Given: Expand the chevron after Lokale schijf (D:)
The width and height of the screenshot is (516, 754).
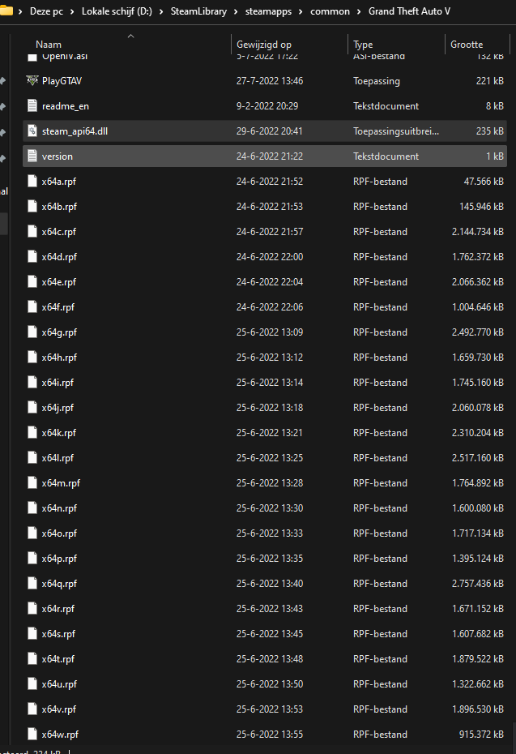Looking at the screenshot, I should click(161, 11).
